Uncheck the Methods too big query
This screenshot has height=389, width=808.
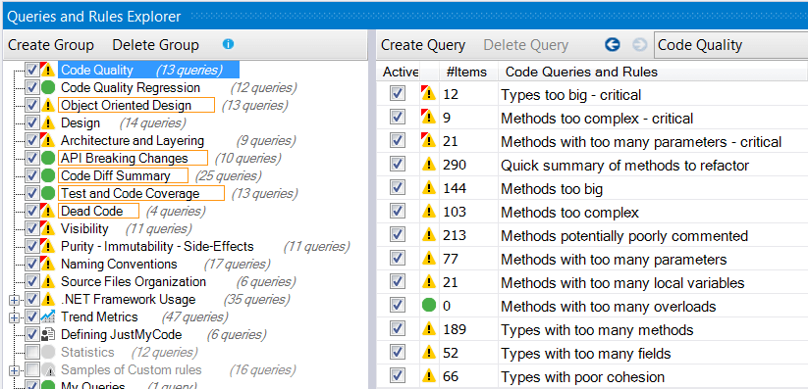click(x=398, y=189)
